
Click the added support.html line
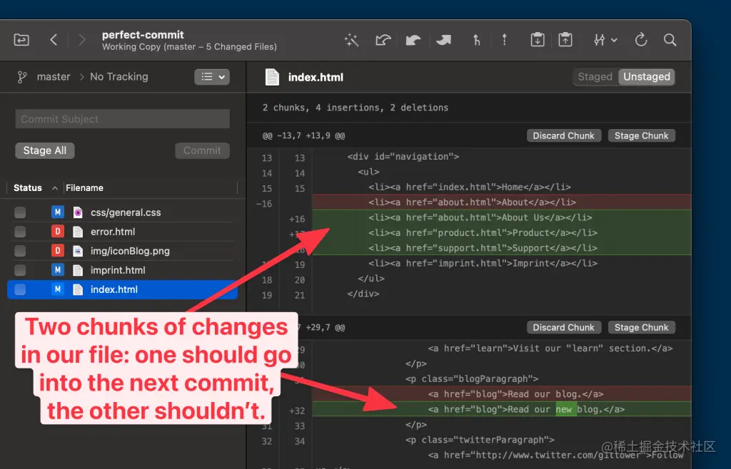click(x=502, y=248)
